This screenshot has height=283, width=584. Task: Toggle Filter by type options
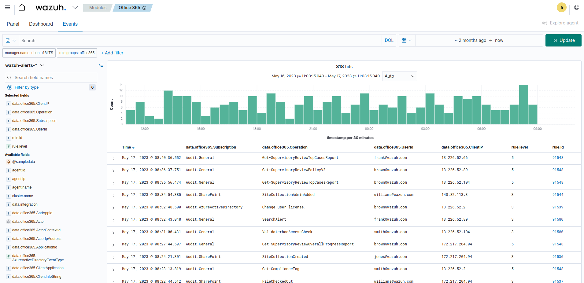[27, 87]
